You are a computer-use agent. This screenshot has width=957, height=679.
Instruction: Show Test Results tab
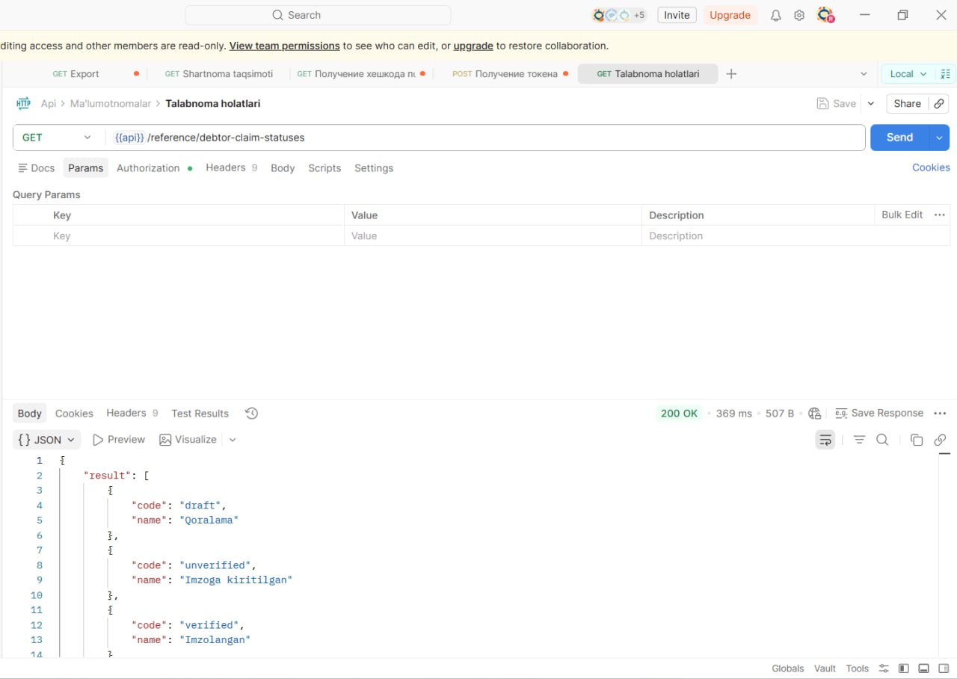point(200,414)
